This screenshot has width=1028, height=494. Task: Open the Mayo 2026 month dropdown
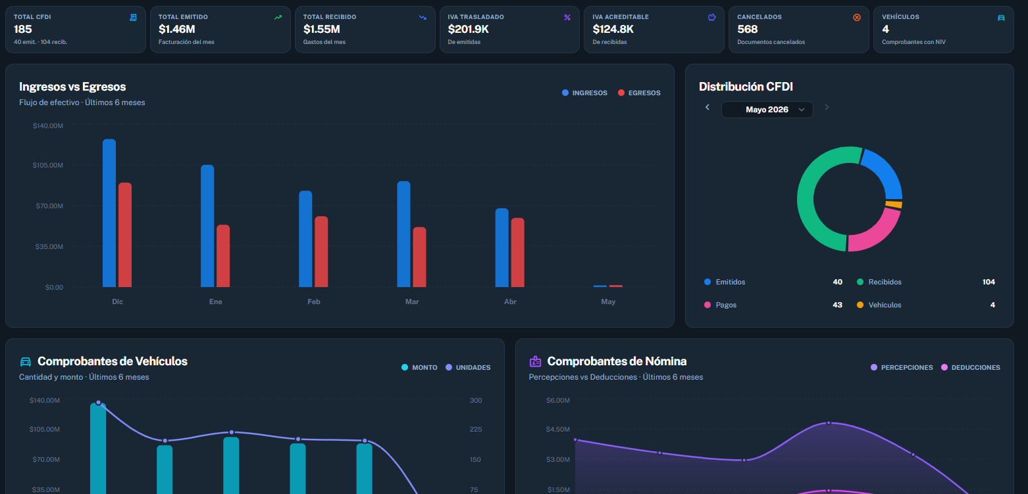coord(767,110)
